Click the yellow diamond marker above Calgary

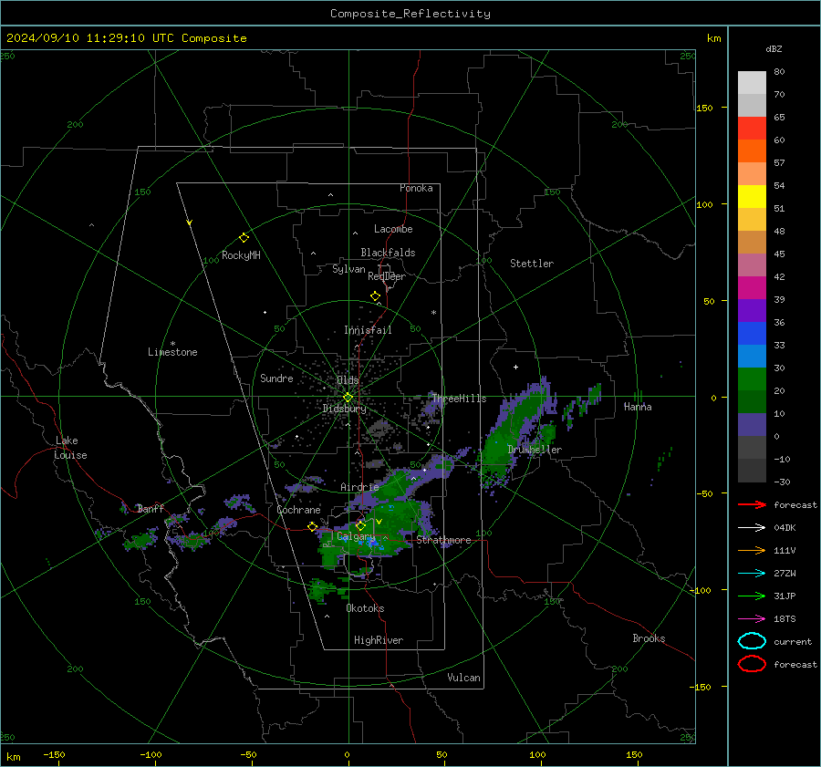(x=360, y=525)
